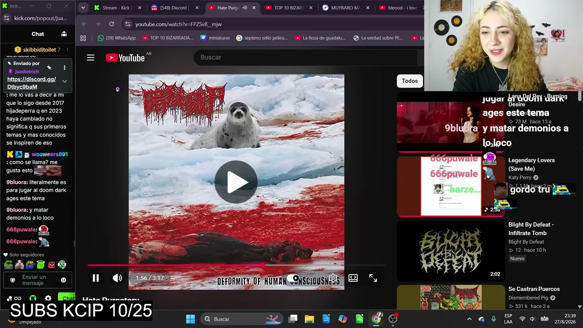The height and width of the screenshot is (328, 583).
Task: Open the tab search dropdown in Chrome
Action: [83, 8]
